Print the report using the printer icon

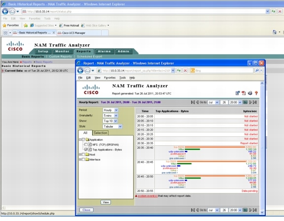[250, 93]
